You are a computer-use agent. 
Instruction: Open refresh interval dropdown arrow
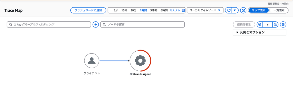click(x=235, y=10)
